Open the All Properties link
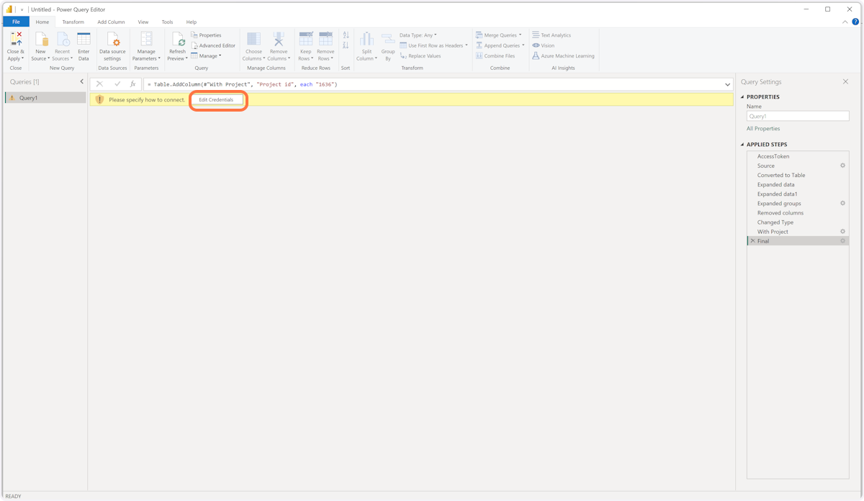The image size is (864, 501). pos(763,129)
